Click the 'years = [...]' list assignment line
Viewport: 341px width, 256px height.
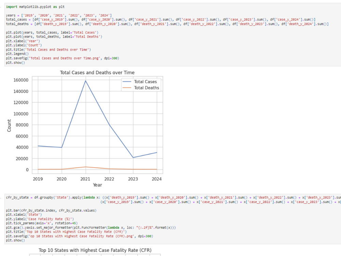(x=59, y=15)
